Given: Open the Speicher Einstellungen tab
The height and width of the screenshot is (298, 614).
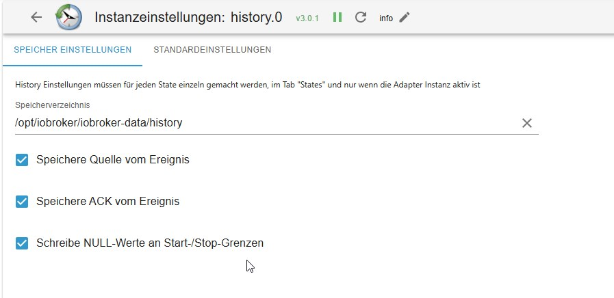Looking at the screenshot, I should point(73,50).
